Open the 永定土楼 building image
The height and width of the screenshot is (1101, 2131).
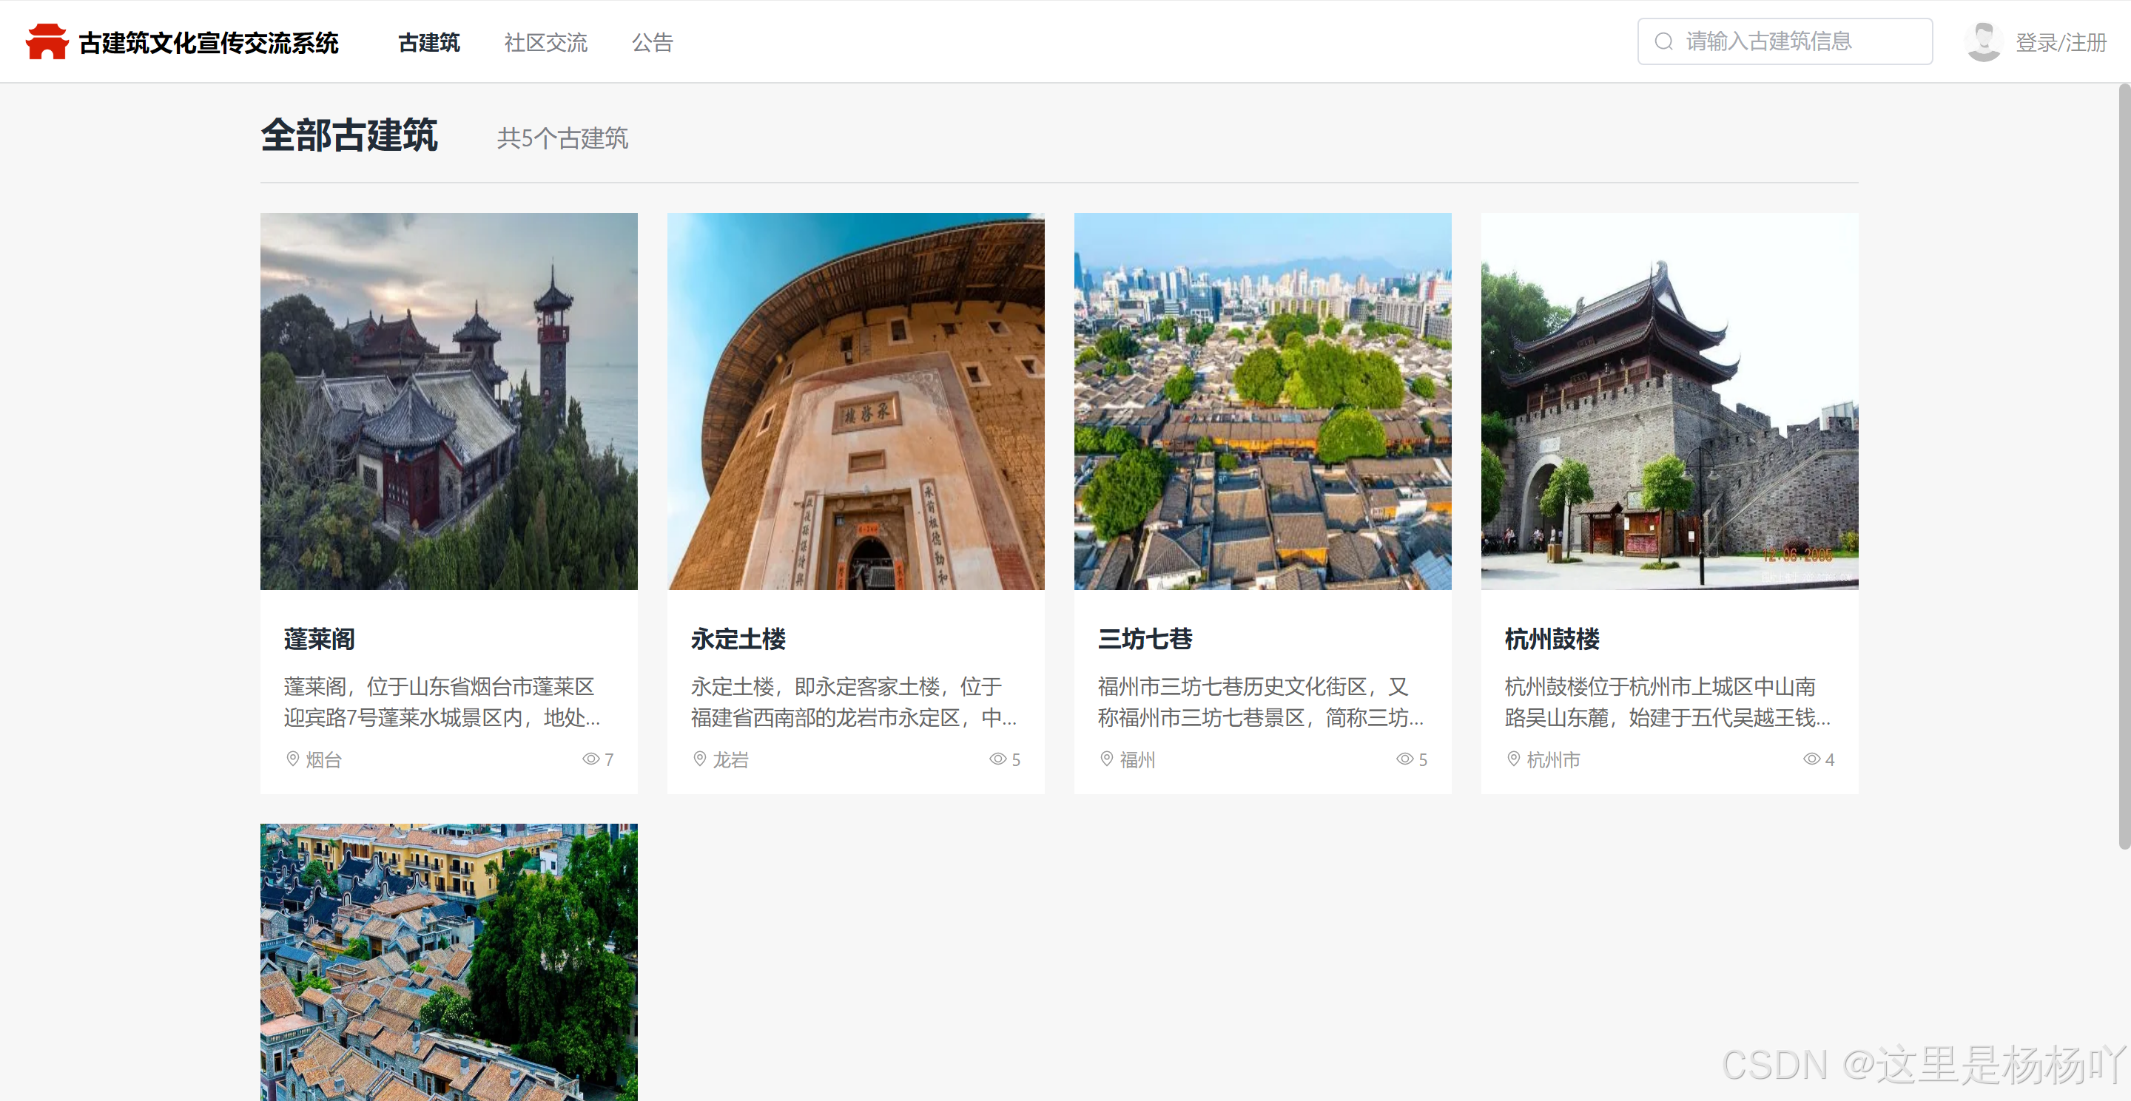pyautogui.click(x=855, y=401)
